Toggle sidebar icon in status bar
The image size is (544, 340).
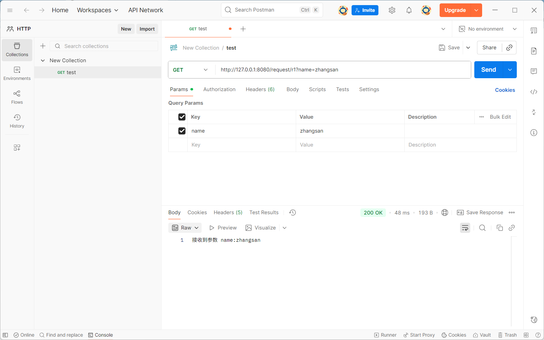5,335
